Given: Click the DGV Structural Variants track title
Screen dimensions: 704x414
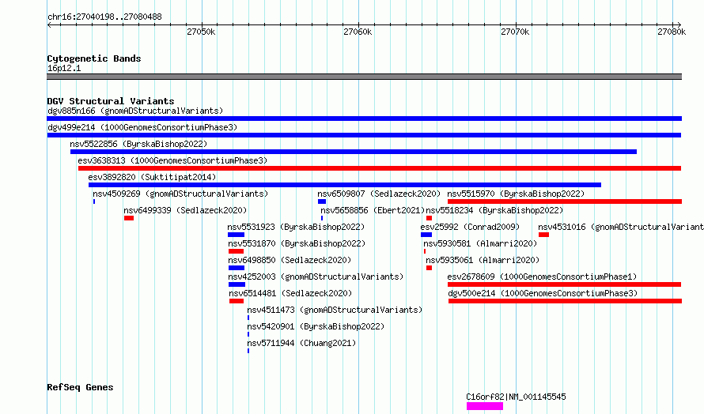Looking at the screenshot, I should [x=111, y=101].
